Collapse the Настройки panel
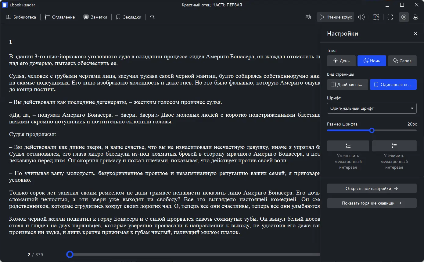The height and width of the screenshot is (262, 424). (415, 33)
